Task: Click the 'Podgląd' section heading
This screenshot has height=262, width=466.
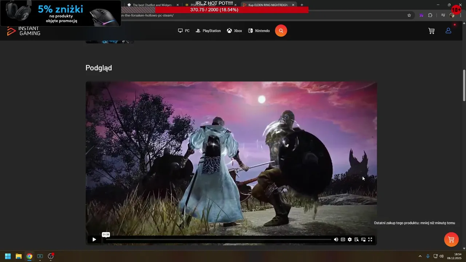Action: [x=99, y=68]
